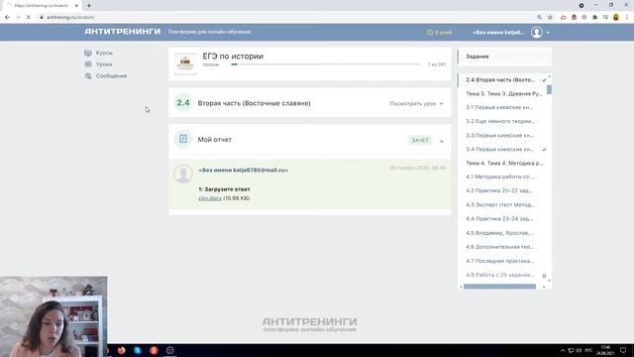Open Skype from the taskbar

click(x=138, y=350)
